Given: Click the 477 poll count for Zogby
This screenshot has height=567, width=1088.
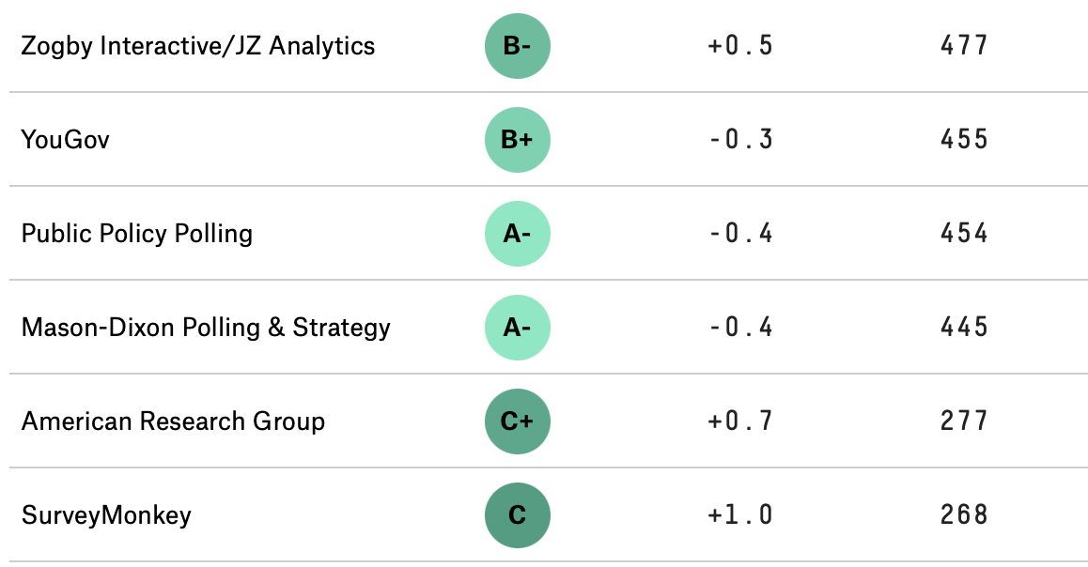Looking at the screenshot, I should pyautogui.click(x=964, y=46).
